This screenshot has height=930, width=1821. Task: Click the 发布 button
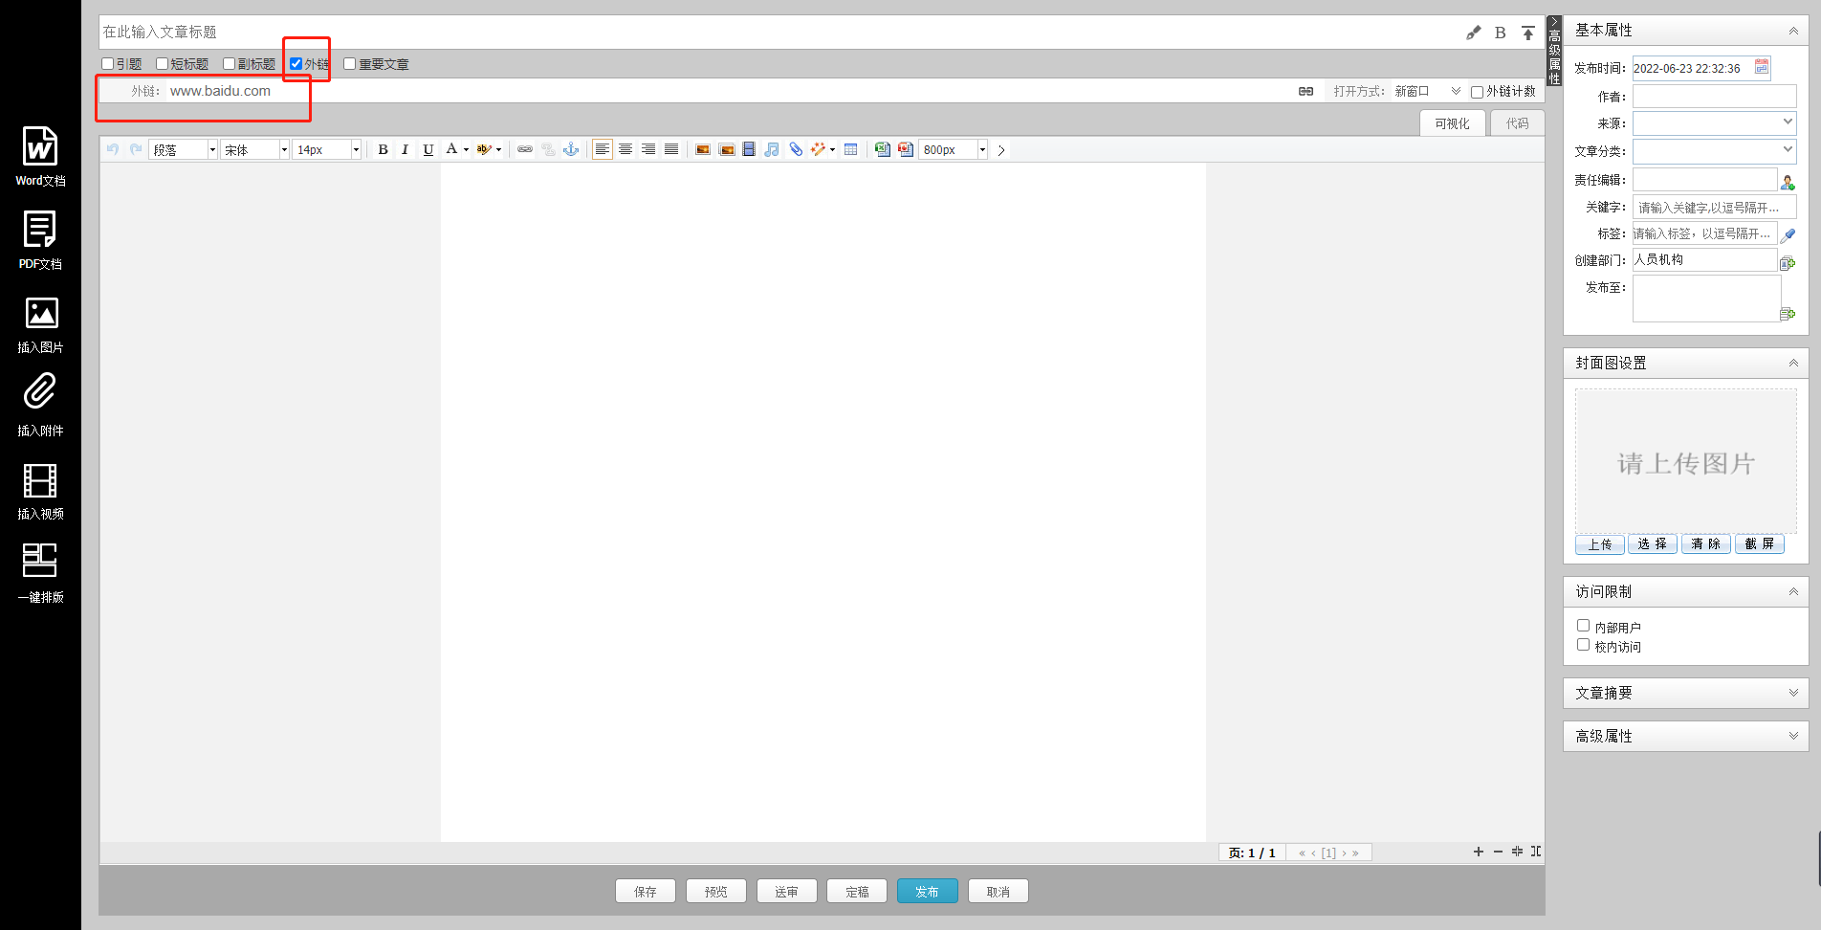tap(928, 891)
